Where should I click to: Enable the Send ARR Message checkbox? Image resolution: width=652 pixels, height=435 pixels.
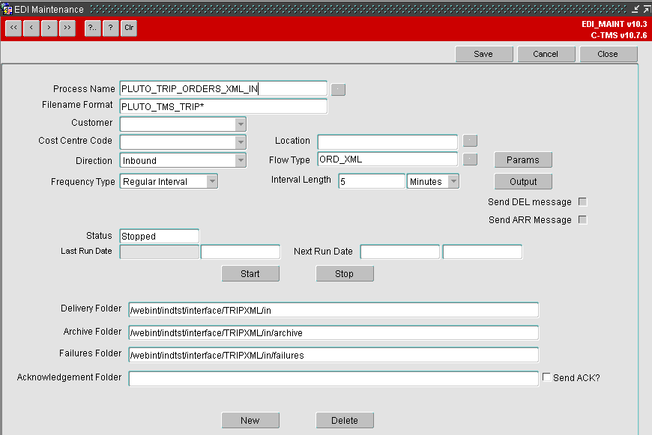[x=582, y=220]
